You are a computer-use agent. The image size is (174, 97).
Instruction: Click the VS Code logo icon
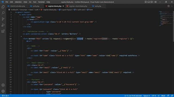[x=2, y=2]
